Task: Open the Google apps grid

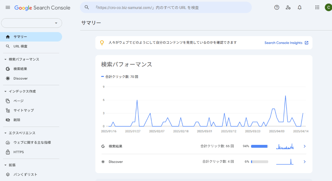Action: pyautogui.click(x=317, y=7)
